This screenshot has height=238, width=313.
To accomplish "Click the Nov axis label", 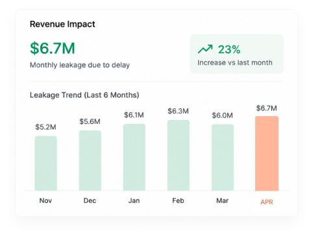I will 45,200.
